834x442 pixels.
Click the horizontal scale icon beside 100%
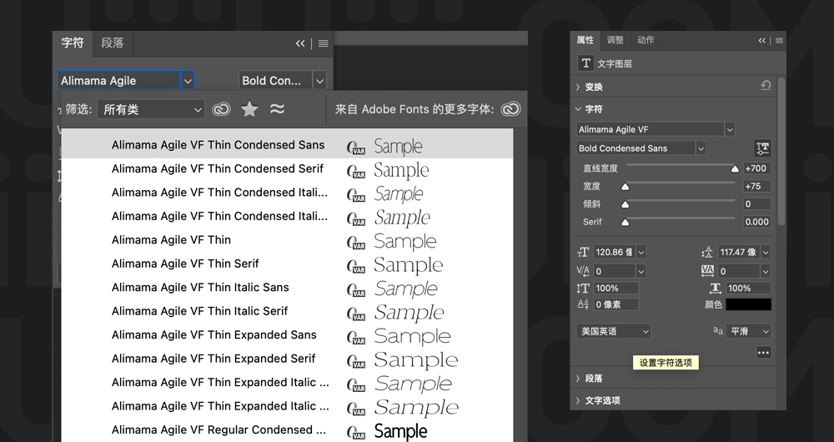tap(715, 289)
